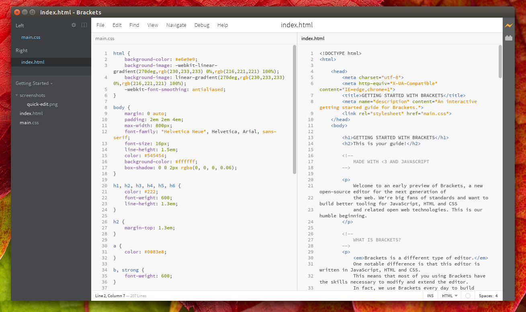526x312 pixels.
Task: Minimize the Brackets window
Action: [x=25, y=12]
